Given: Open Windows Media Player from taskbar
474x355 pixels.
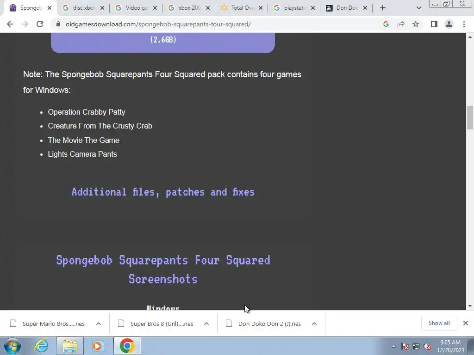Looking at the screenshot, I should [98, 346].
